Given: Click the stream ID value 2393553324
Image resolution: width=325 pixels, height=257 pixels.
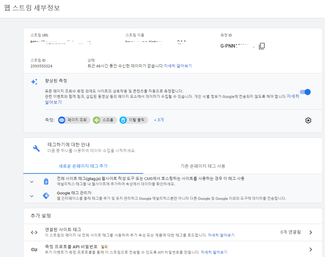Looking at the screenshot, I should click(41, 66).
